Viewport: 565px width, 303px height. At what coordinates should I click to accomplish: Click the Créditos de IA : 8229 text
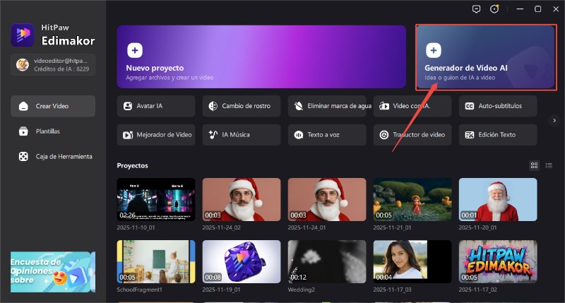61,69
